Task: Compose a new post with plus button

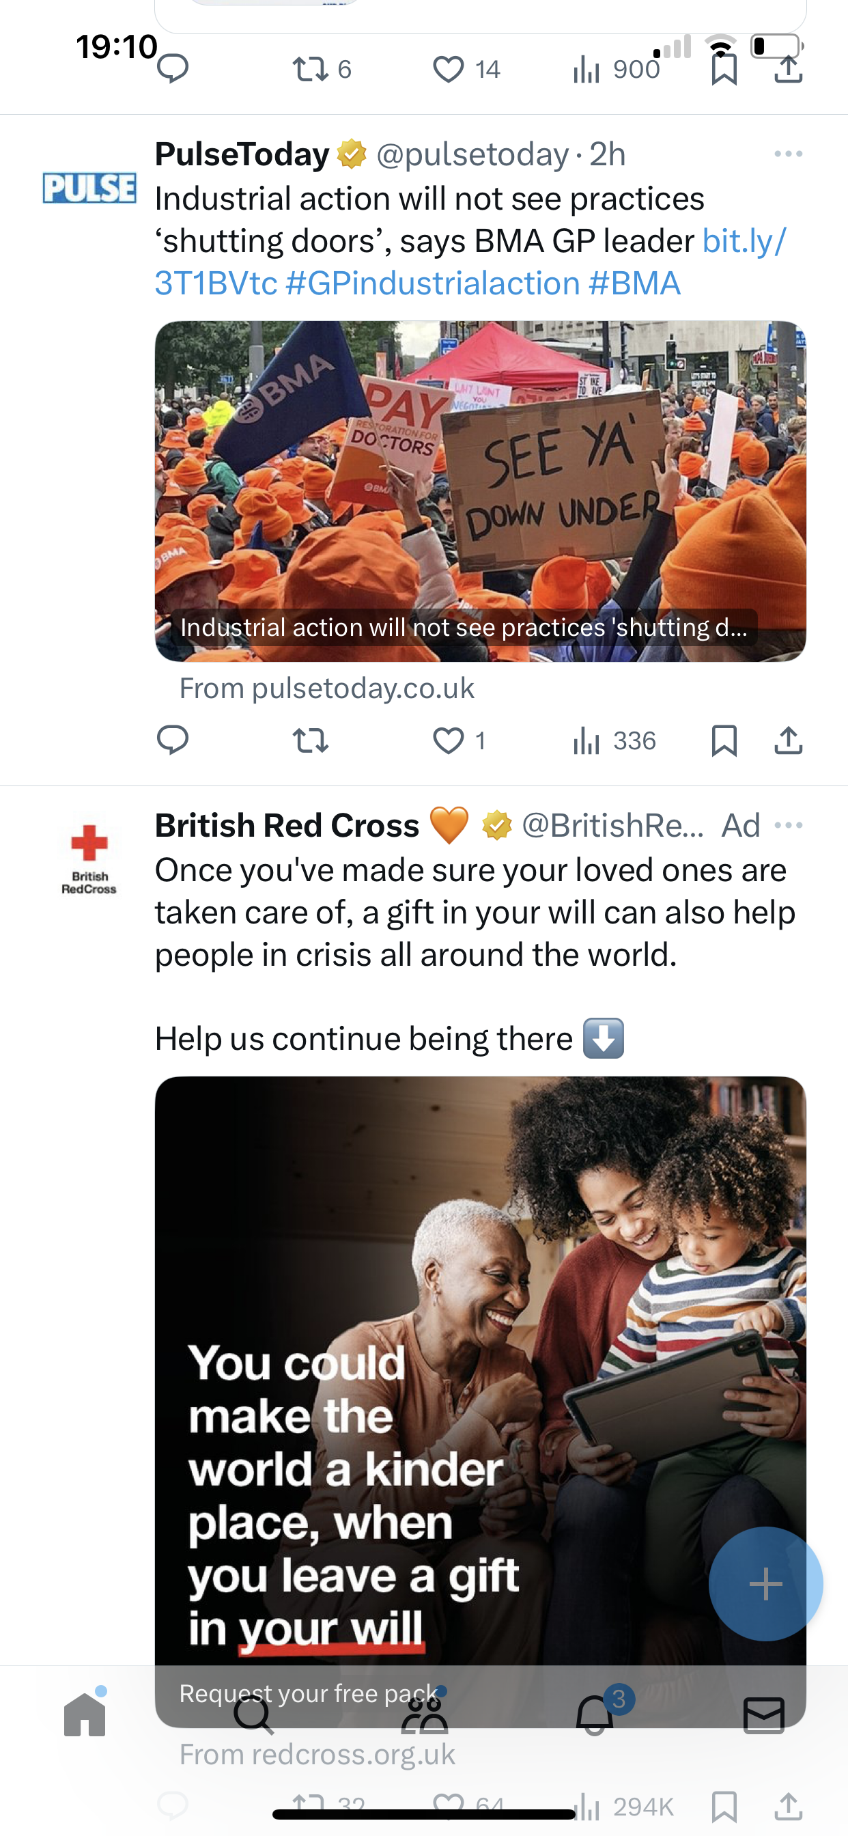Action: point(766,1584)
